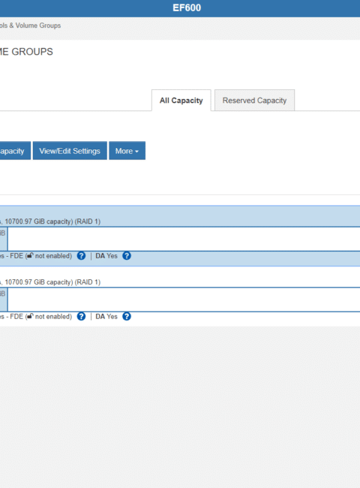Click the EF600 title in header
360x488 pixels.
click(187, 8)
